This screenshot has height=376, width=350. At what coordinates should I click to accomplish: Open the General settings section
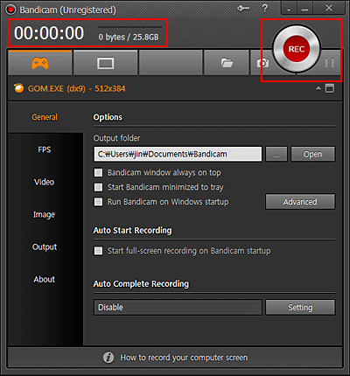45,117
